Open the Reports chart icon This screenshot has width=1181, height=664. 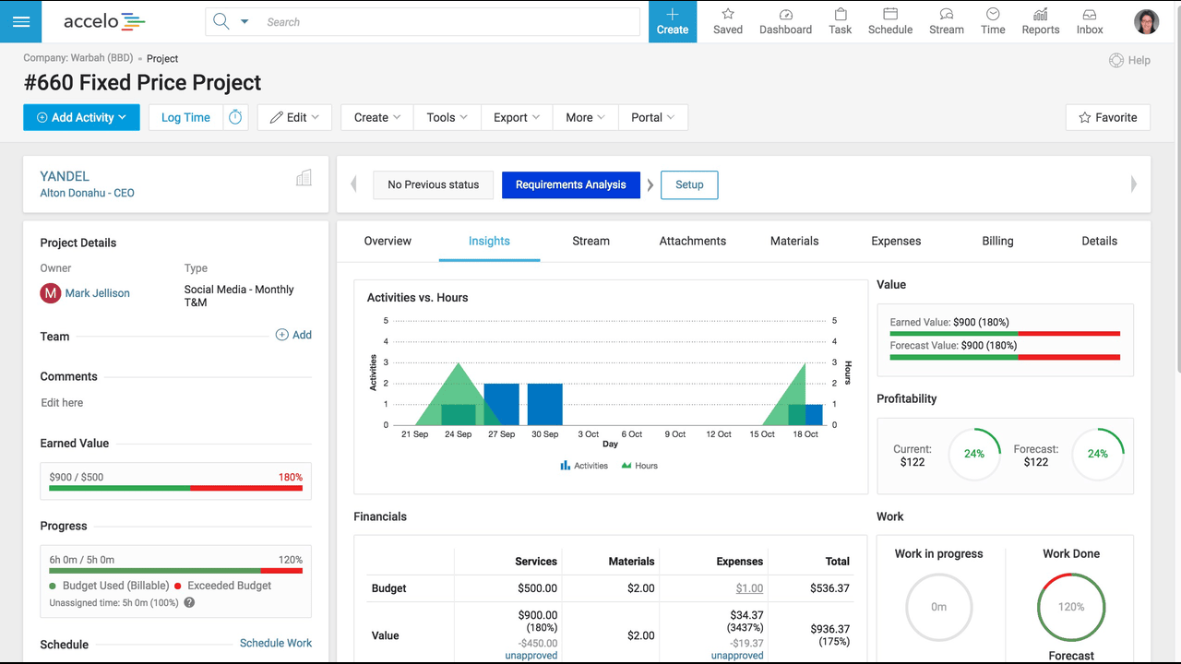(x=1041, y=14)
